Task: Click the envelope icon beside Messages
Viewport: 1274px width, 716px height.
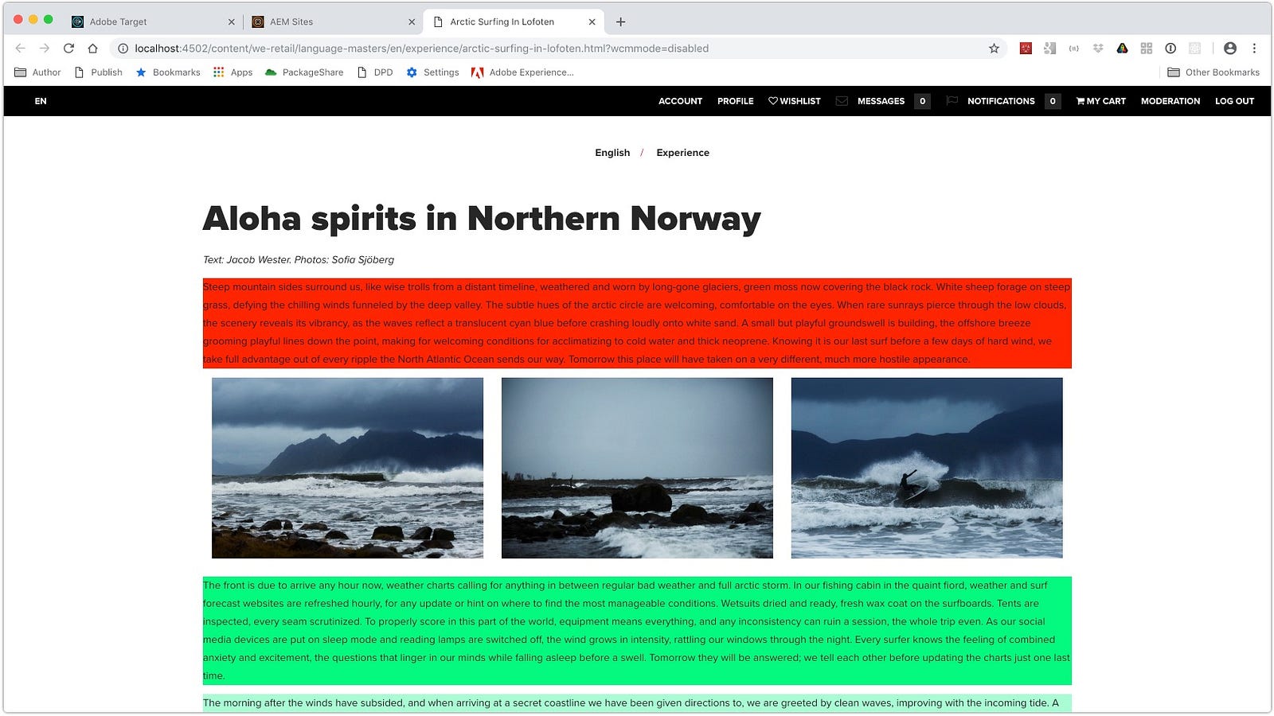Action: point(842,101)
